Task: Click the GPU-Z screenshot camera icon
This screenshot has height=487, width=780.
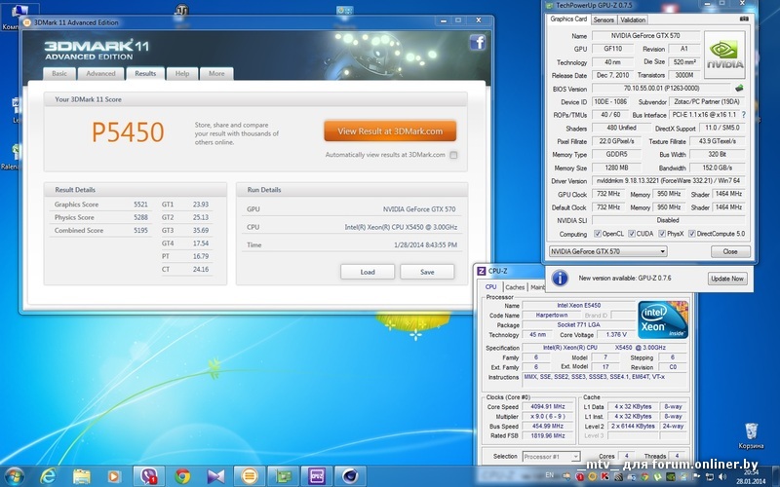Action: tap(744, 19)
